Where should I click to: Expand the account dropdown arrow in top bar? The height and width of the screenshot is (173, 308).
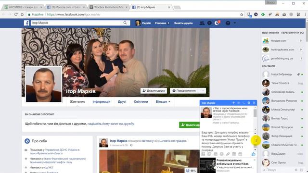pyautogui.click(x=234, y=23)
